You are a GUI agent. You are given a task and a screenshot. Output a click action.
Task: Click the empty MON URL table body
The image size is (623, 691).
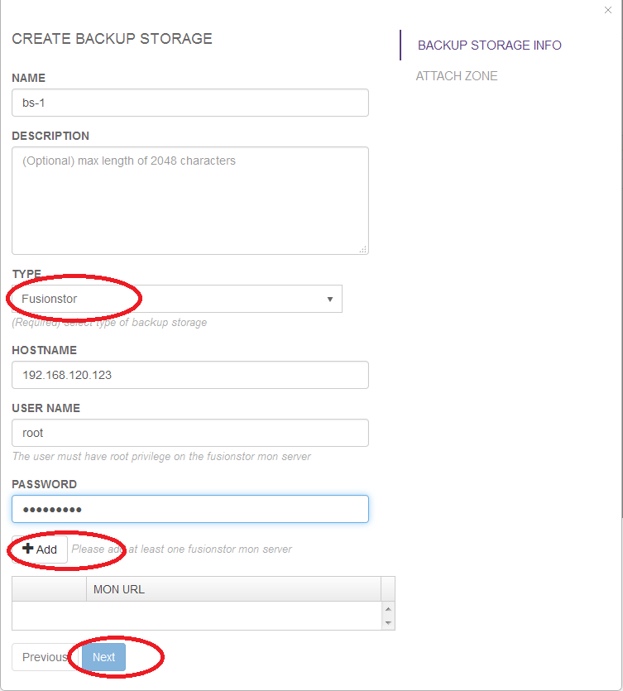tap(197, 616)
